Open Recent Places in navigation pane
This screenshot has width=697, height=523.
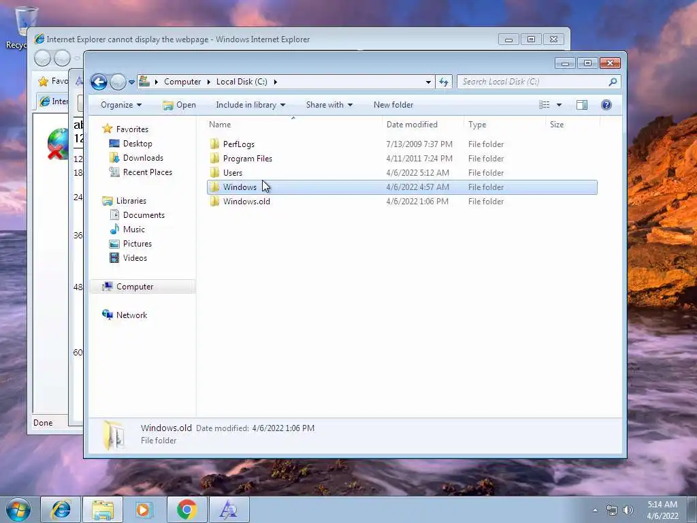(147, 172)
